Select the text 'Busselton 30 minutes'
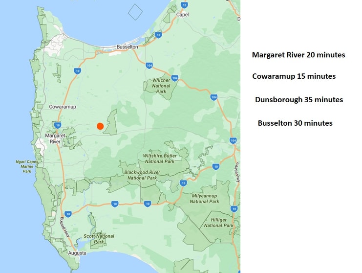 point(295,123)
